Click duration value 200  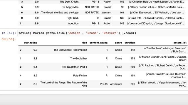(x=132, y=67)
